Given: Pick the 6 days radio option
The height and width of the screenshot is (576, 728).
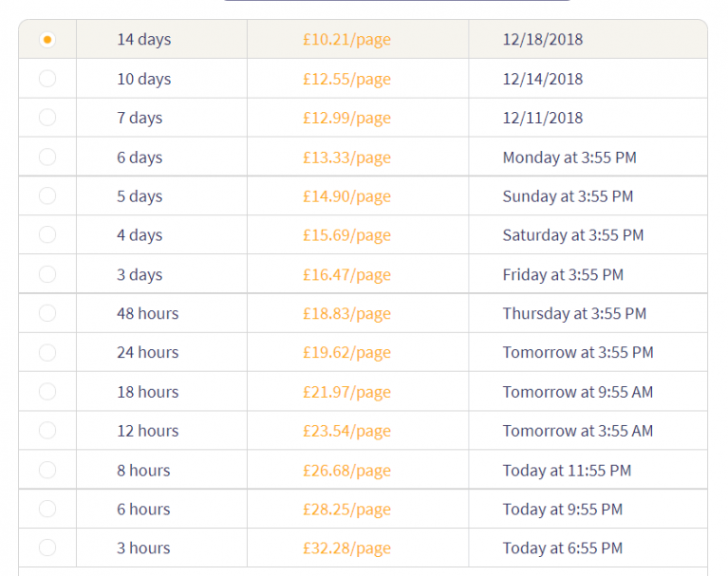Looking at the screenshot, I should (47, 158).
